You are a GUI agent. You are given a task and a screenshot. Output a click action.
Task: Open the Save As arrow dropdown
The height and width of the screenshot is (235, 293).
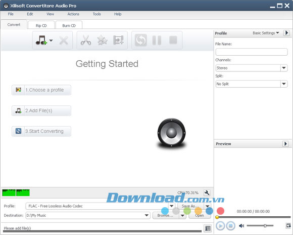208,206
